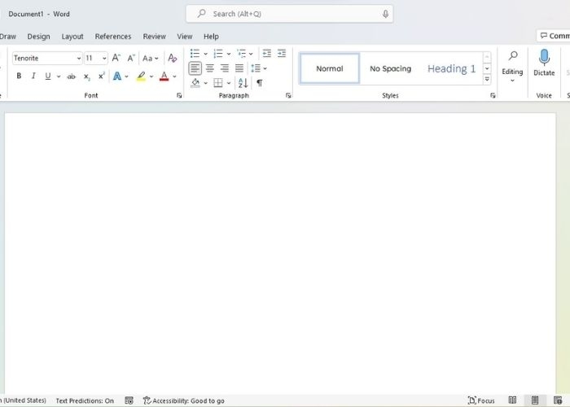The width and height of the screenshot is (570, 407).
Task: Click the Sort A-Z icon
Action: (x=243, y=83)
